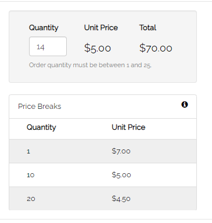Click the Unit Price column header in table
This screenshot has width=212, height=223.
(x=128, y=127)
